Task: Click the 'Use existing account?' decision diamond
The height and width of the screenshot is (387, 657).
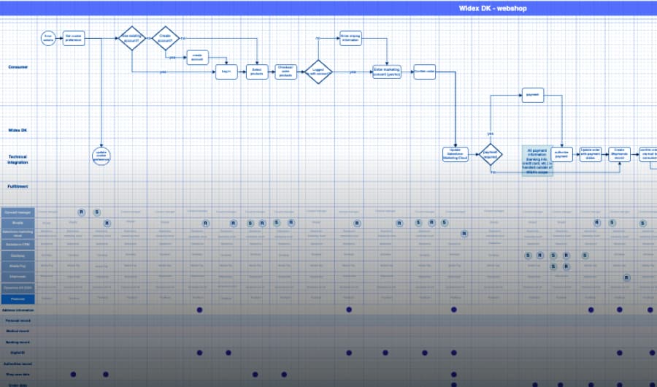Action: tap(132, 38)
